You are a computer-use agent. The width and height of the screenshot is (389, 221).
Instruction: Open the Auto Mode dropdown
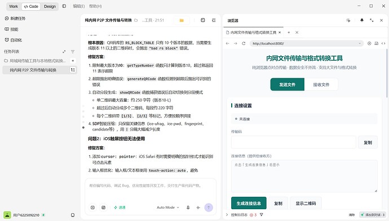(x=167, y=208)
